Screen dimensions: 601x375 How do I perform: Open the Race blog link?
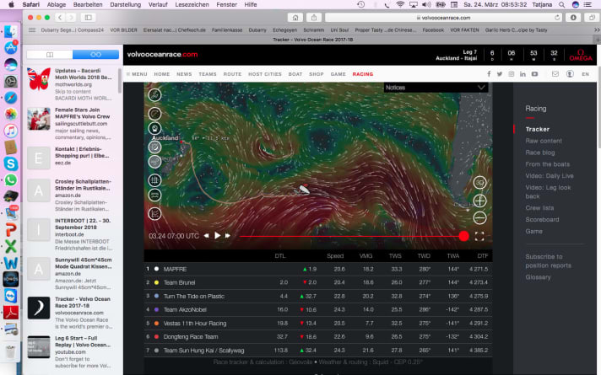[540, 153]
